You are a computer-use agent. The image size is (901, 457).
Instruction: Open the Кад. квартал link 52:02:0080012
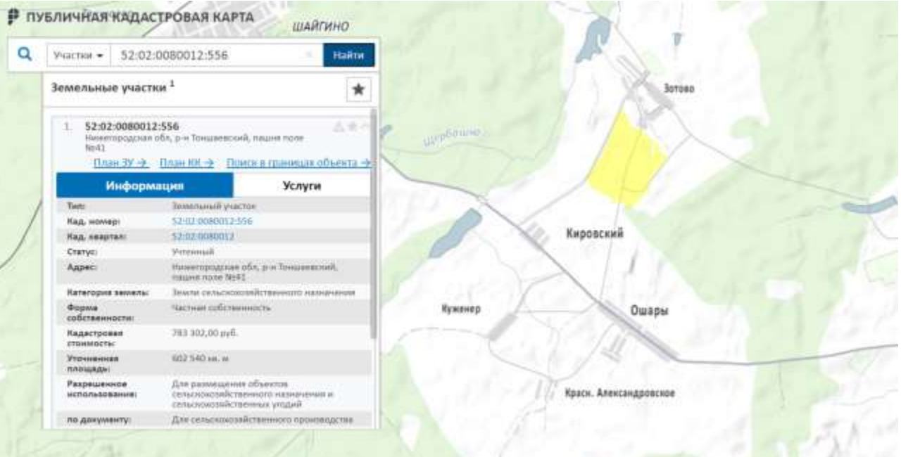203,236
